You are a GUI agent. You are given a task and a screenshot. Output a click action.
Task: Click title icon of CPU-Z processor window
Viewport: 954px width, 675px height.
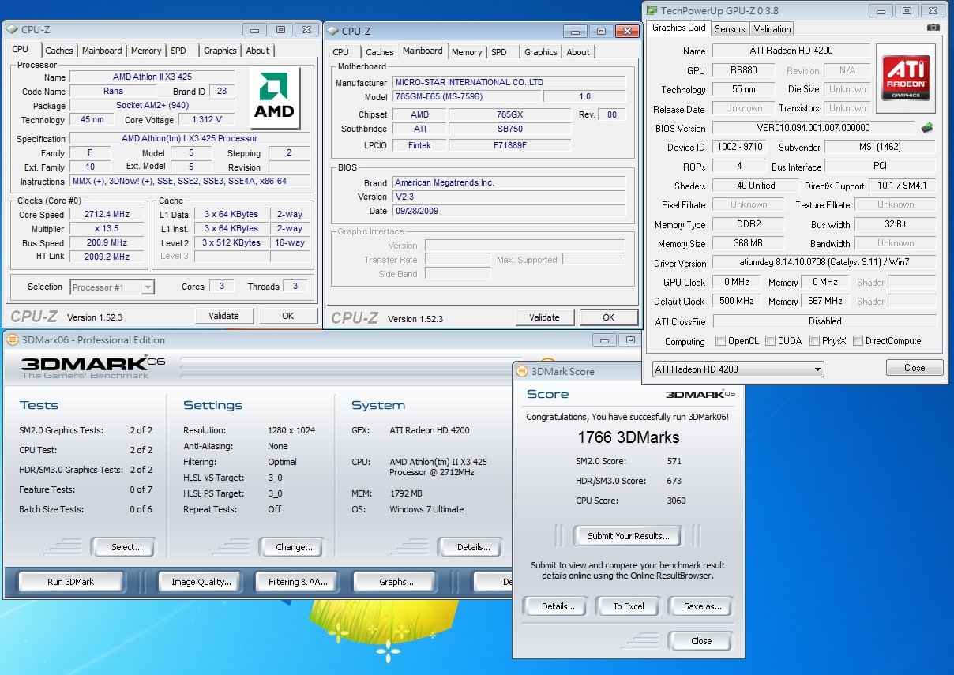pyautogui.click(x=12, y=30)
